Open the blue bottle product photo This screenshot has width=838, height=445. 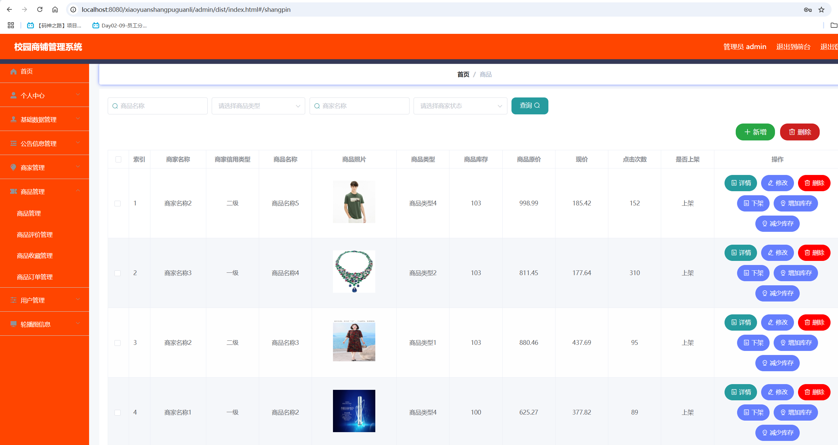click(354, 411)
